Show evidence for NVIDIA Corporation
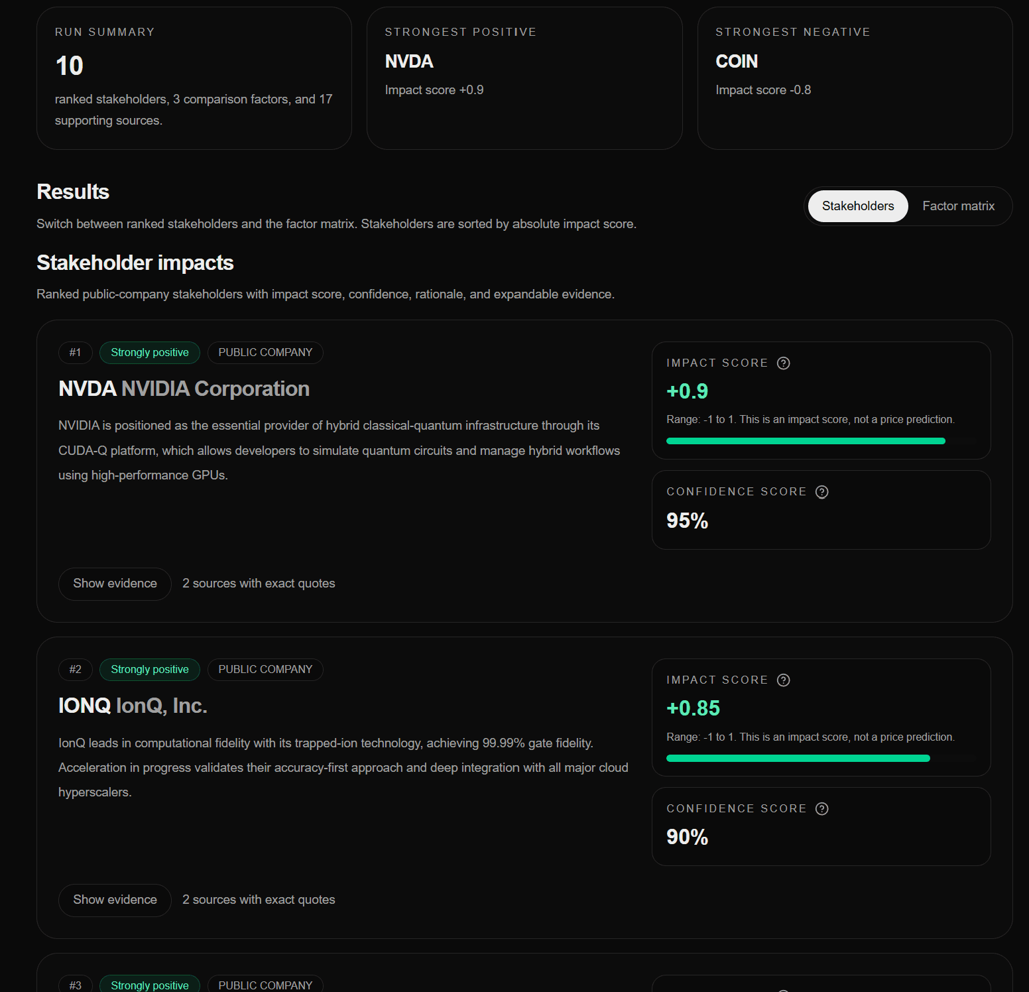The image size is (1029, 992). [114, 584]
